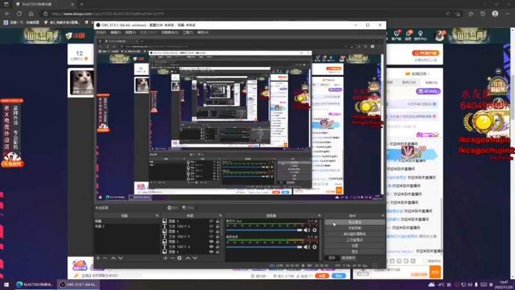Toggle the lock for 图像 2 source
Image resolution: width=515 pixels, height=290 pixels.
pos(218,242)
